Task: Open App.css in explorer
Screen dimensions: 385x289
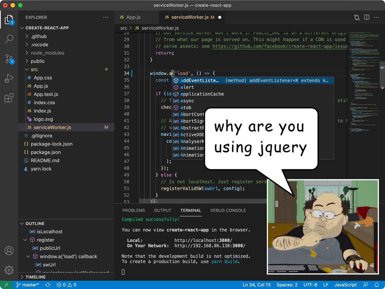Action: [66, 78]
